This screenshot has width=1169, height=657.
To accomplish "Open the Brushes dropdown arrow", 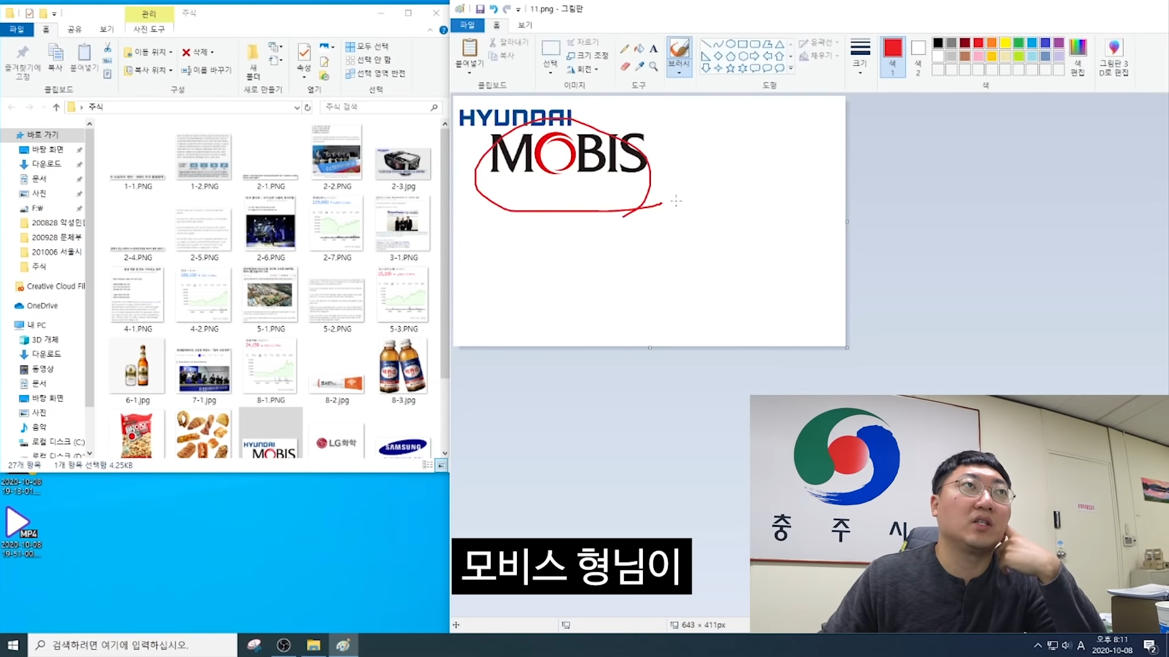I will (679, 72).
